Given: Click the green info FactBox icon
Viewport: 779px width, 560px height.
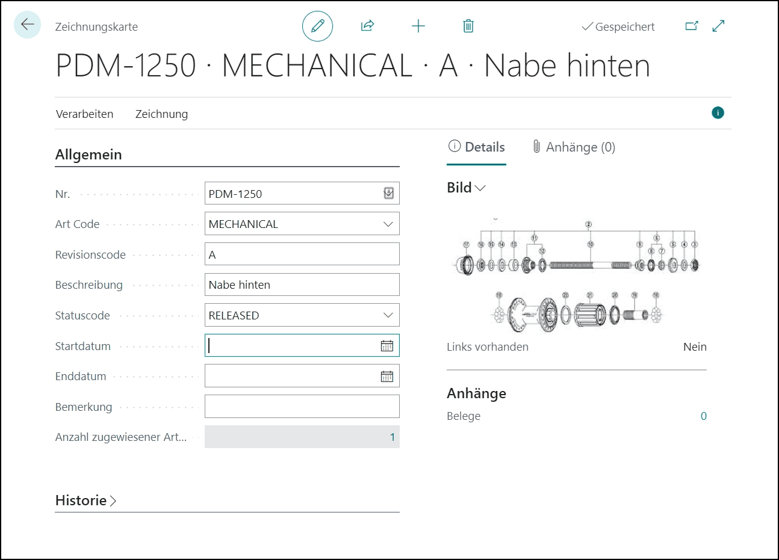Looking at the screenshot, I should click(718, 113).
